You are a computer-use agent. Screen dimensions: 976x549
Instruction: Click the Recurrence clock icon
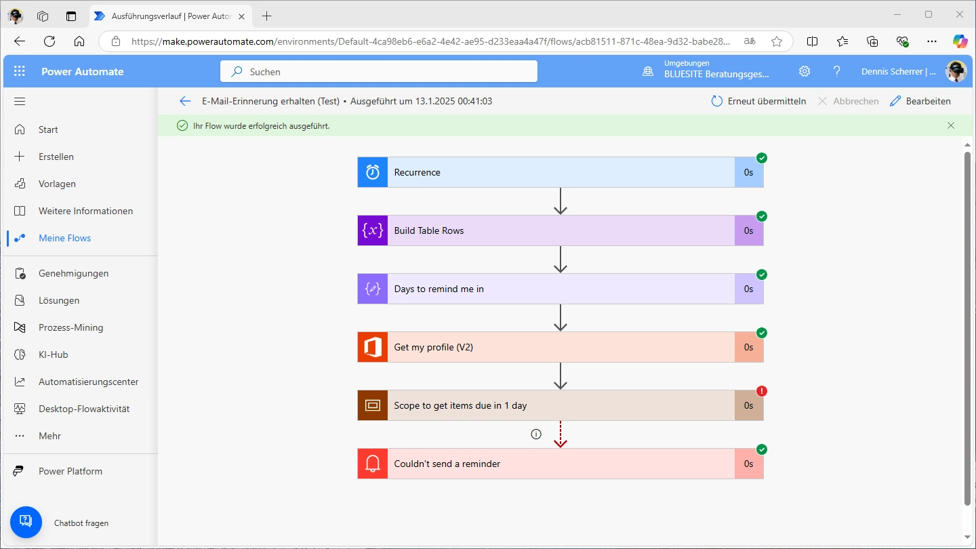pyautogui.click(x=373, y=172)
